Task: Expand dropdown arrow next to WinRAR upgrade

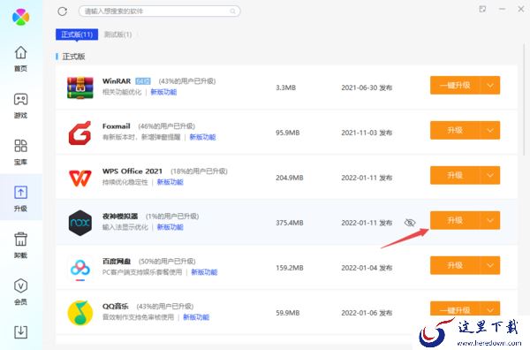Action: (490, 85)
